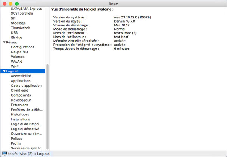This screenshot has width=227, height=157.
Task: Open Accessibilité under Logiciel
Action: pos(21,76)
